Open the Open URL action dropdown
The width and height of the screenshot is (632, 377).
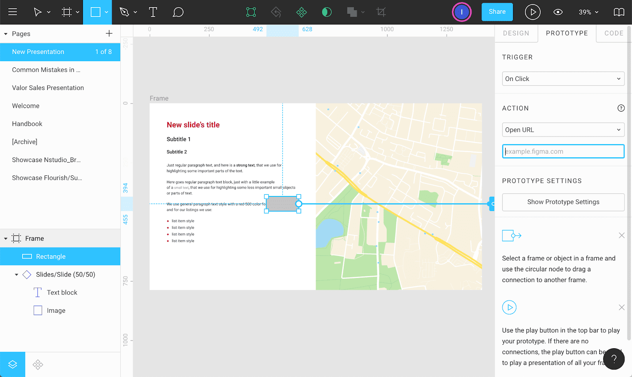pos(563,129)
